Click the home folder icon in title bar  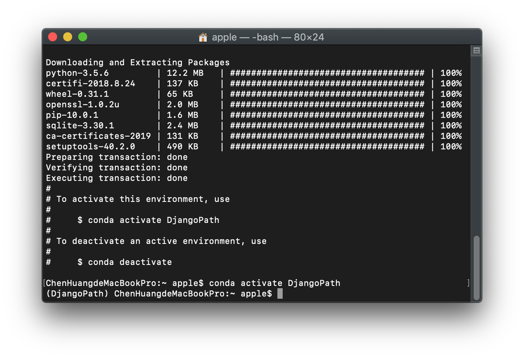coord(203,37)
